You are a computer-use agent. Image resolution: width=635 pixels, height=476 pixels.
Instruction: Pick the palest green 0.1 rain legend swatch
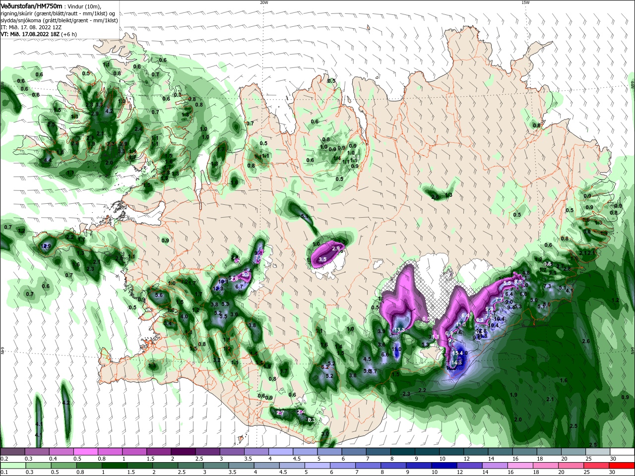tap(12, 466)
